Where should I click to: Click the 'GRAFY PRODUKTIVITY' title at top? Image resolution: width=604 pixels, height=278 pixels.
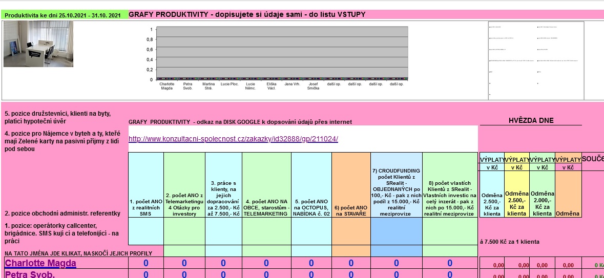[x=247, y=14]
